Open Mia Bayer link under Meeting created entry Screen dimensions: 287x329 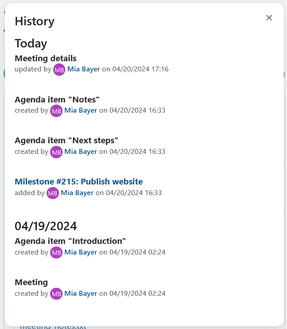[x=81, y=294]
